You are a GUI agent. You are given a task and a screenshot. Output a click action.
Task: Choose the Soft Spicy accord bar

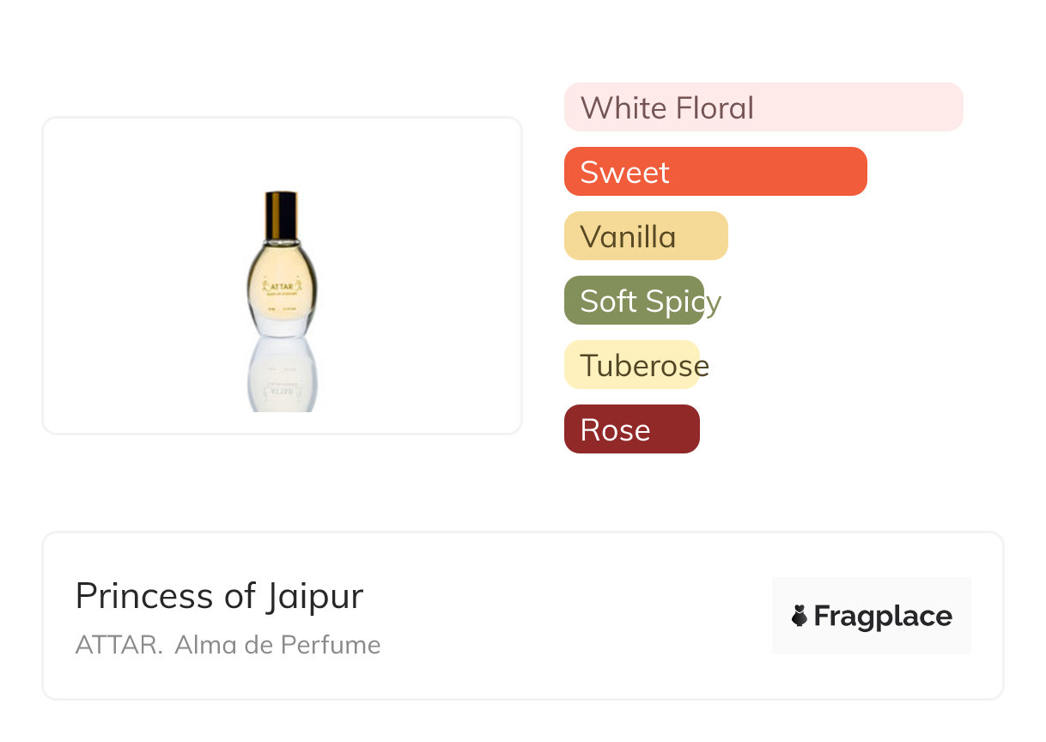click(634, 301)
